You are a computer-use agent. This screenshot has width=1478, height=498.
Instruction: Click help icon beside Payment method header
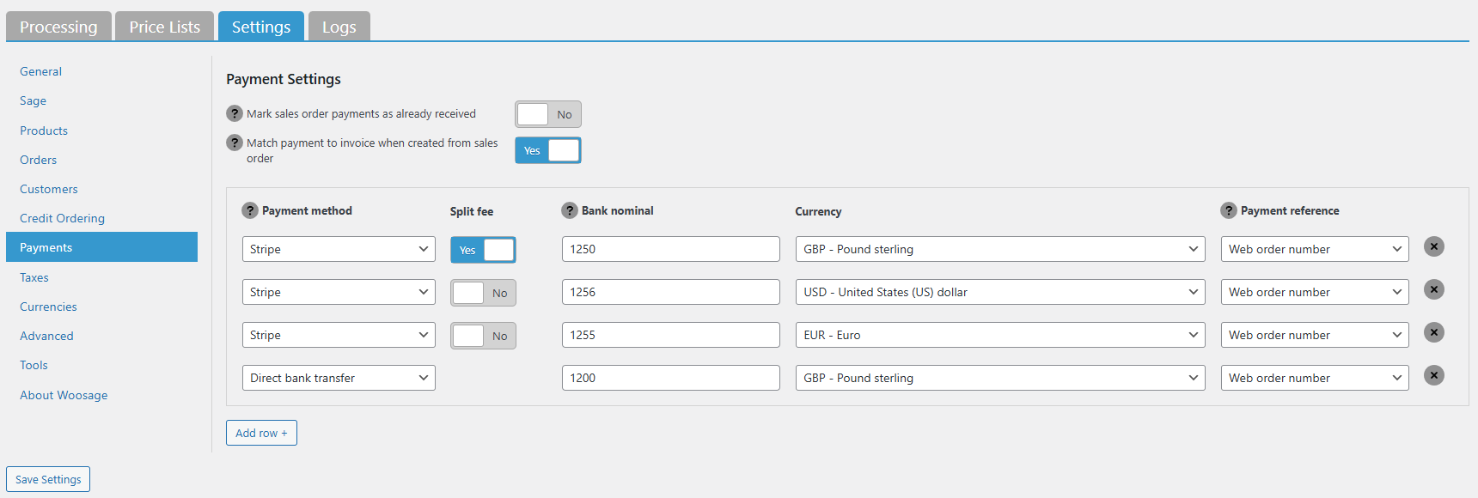click(x=250, y=210)
